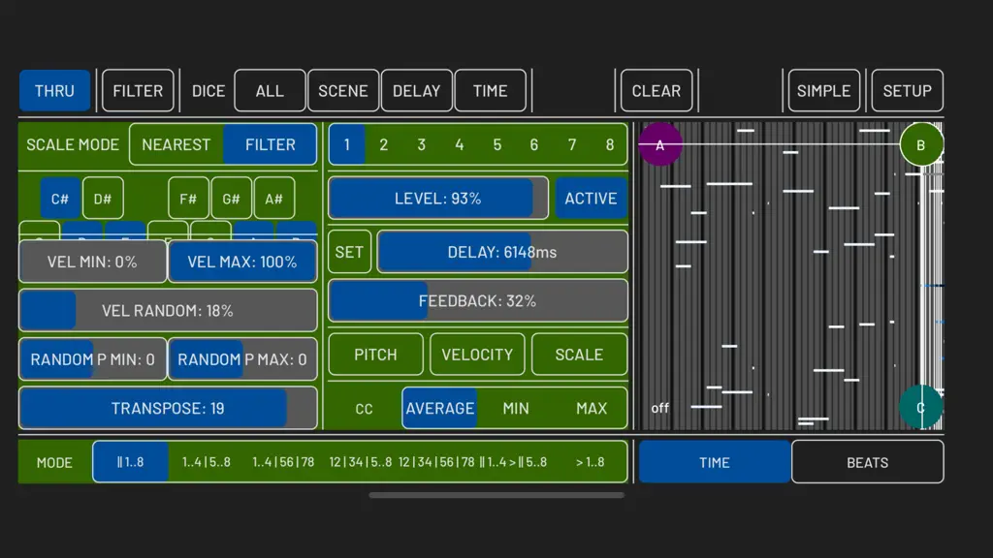993x558 pixels.
Task: Adjust RANDOM P MAX slider
Action: 242,359
